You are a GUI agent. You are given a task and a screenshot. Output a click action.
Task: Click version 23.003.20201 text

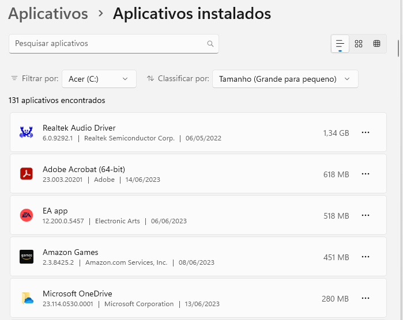click(62, 180)
